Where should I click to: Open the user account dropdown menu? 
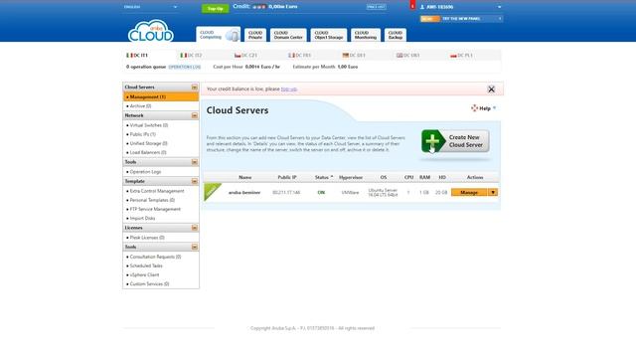click(499, 7)
